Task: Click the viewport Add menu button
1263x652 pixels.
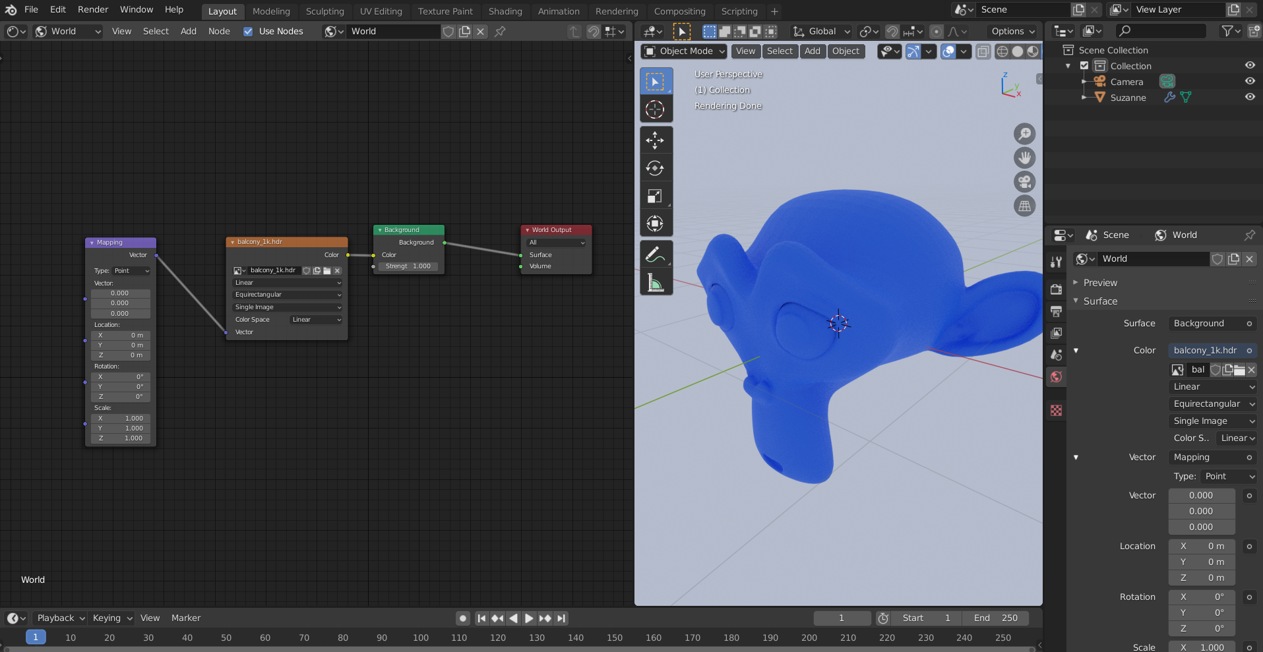Action: 813,51
